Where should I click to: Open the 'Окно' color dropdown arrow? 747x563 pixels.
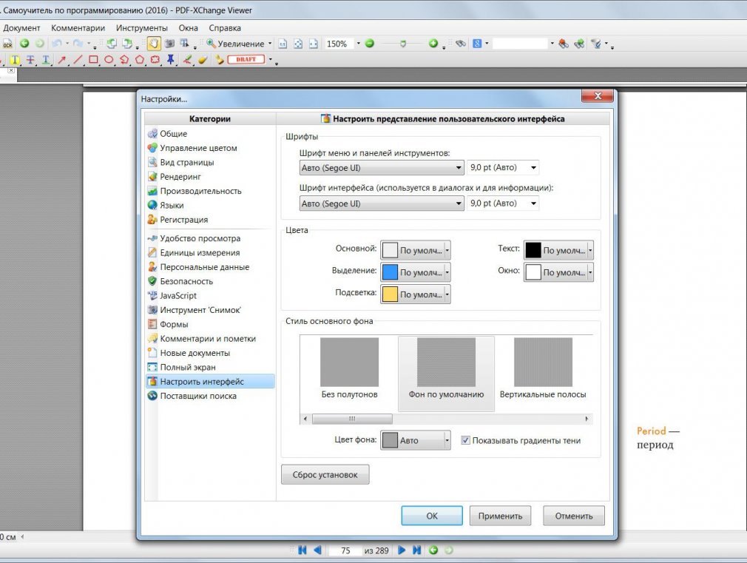point(590,272)
